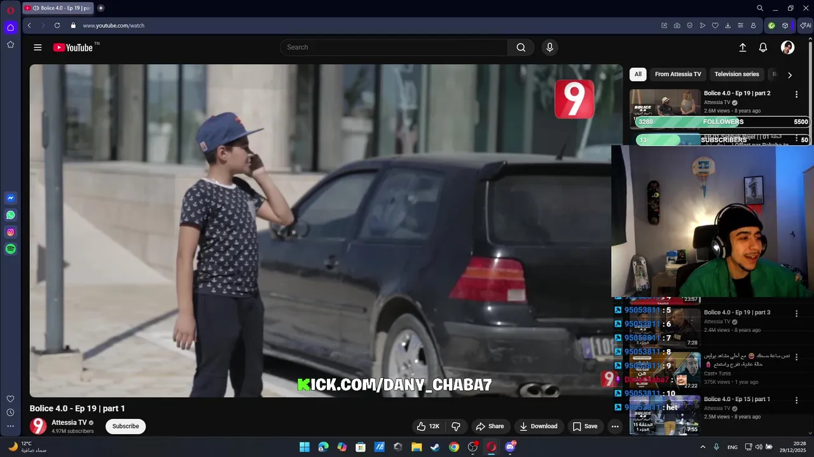Open the browser downloads icon
The image size is (814, 457).
pyautogui.click(x=728, y=25)
